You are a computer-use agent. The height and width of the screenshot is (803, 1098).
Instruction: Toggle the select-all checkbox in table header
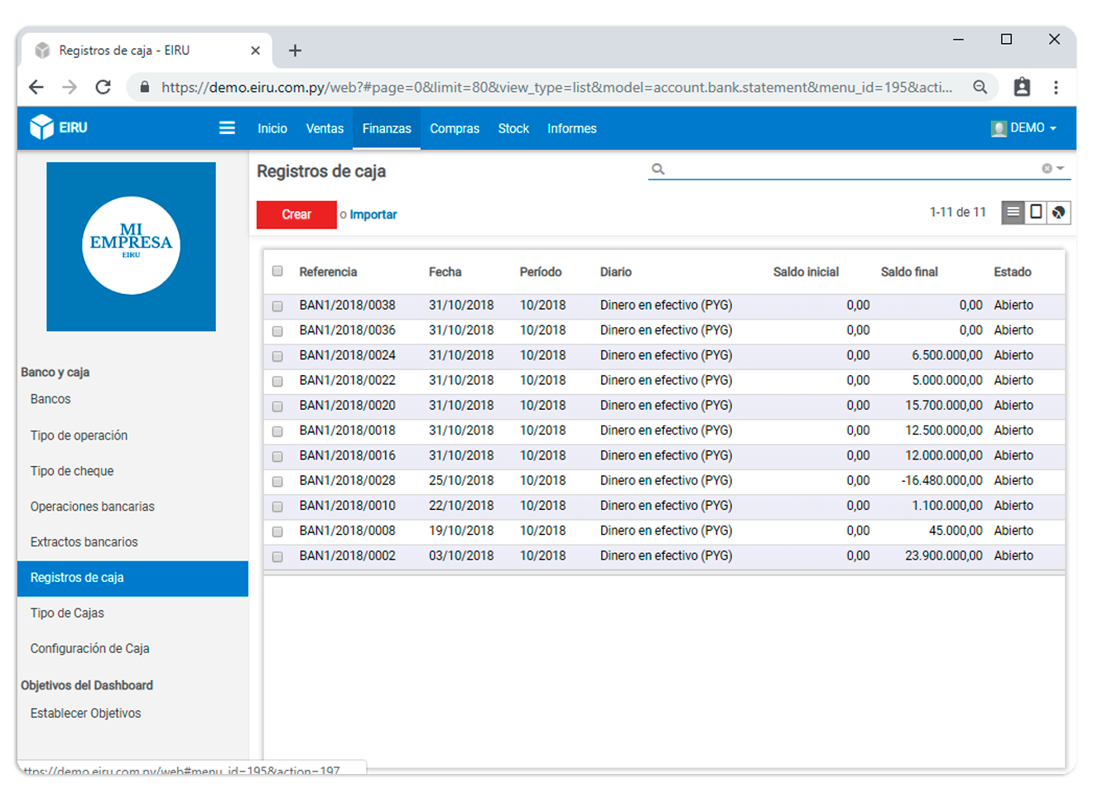point(277,272)
